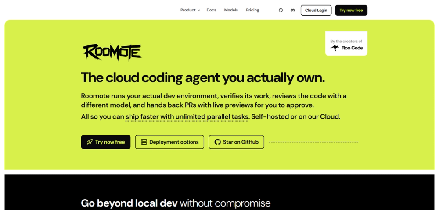This screenshot has height=210, width=439.
Task: Expand the Product dropdown chevron
Action: click(199, 10)
